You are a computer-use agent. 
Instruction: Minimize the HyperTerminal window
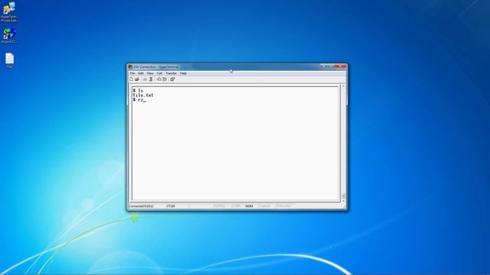point(323,66)
